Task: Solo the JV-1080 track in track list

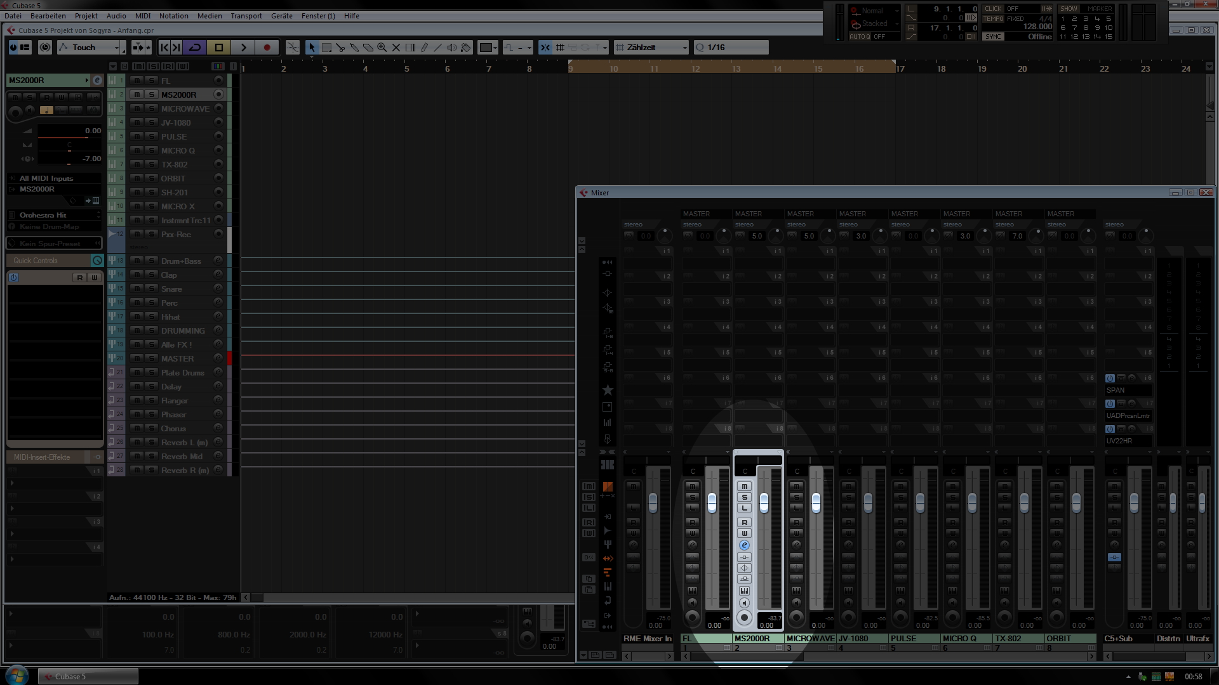Action: click(152, 122)
